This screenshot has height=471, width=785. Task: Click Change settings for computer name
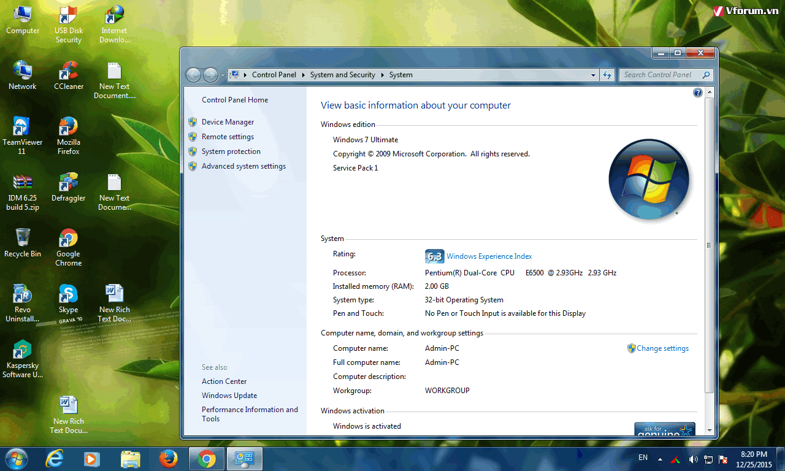click(662, 348)
